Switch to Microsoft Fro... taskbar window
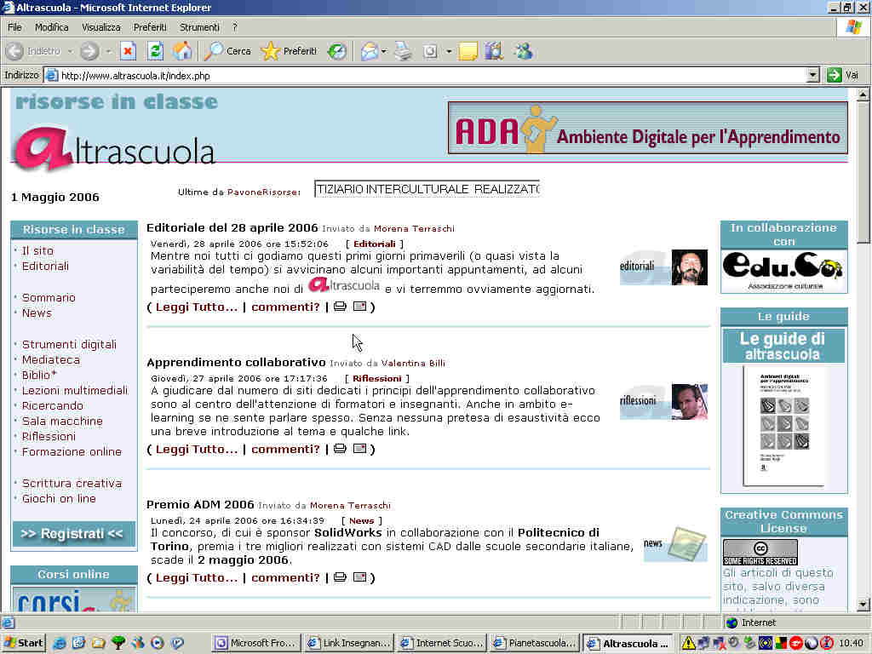The height and width of the screenshot is (654, 872). 256,644
